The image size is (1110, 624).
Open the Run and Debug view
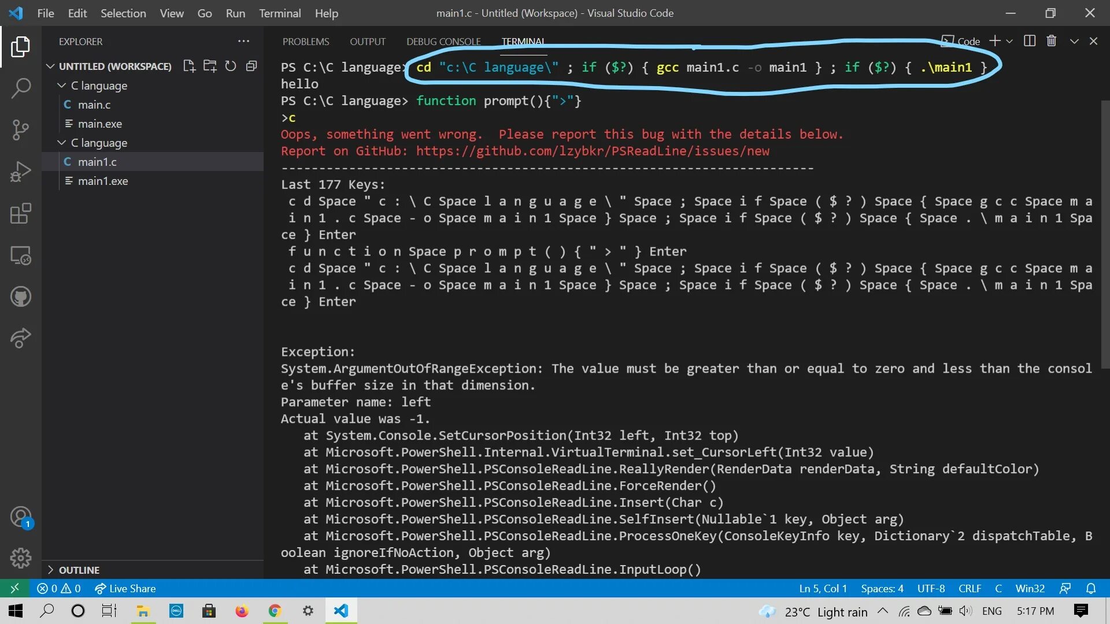click(x=20, y=172)
